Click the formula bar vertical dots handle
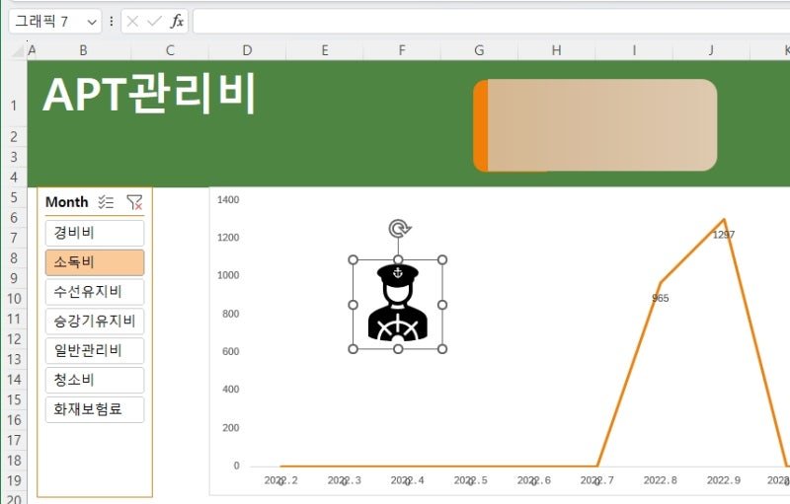The height and width of the screenshot is (504, 790). tap(112, 21)
